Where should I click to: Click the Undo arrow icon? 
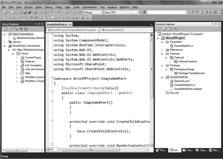click(52, 12)
